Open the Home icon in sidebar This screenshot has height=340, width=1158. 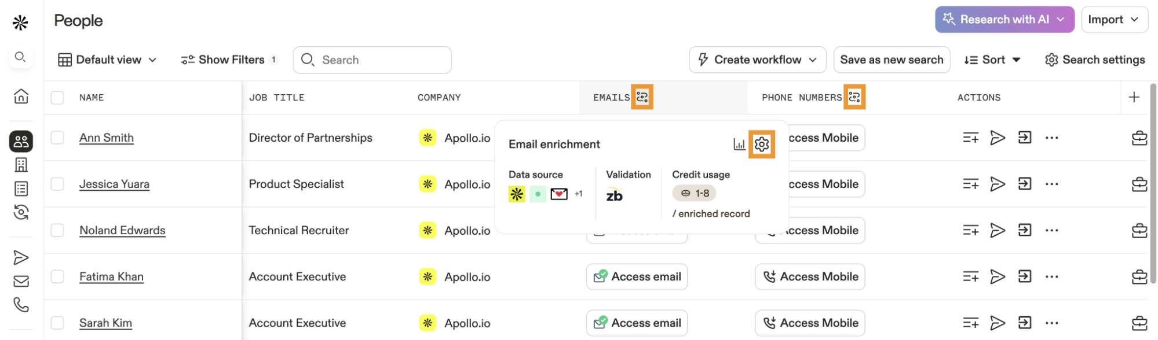[x=21, y=96]
